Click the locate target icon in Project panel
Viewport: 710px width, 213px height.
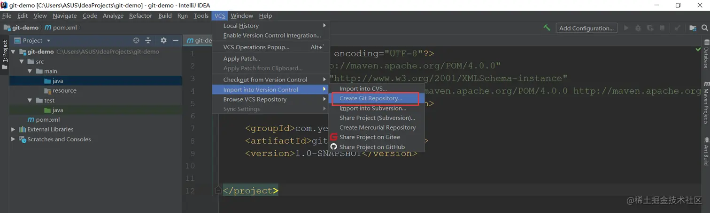tap(136, 41)
